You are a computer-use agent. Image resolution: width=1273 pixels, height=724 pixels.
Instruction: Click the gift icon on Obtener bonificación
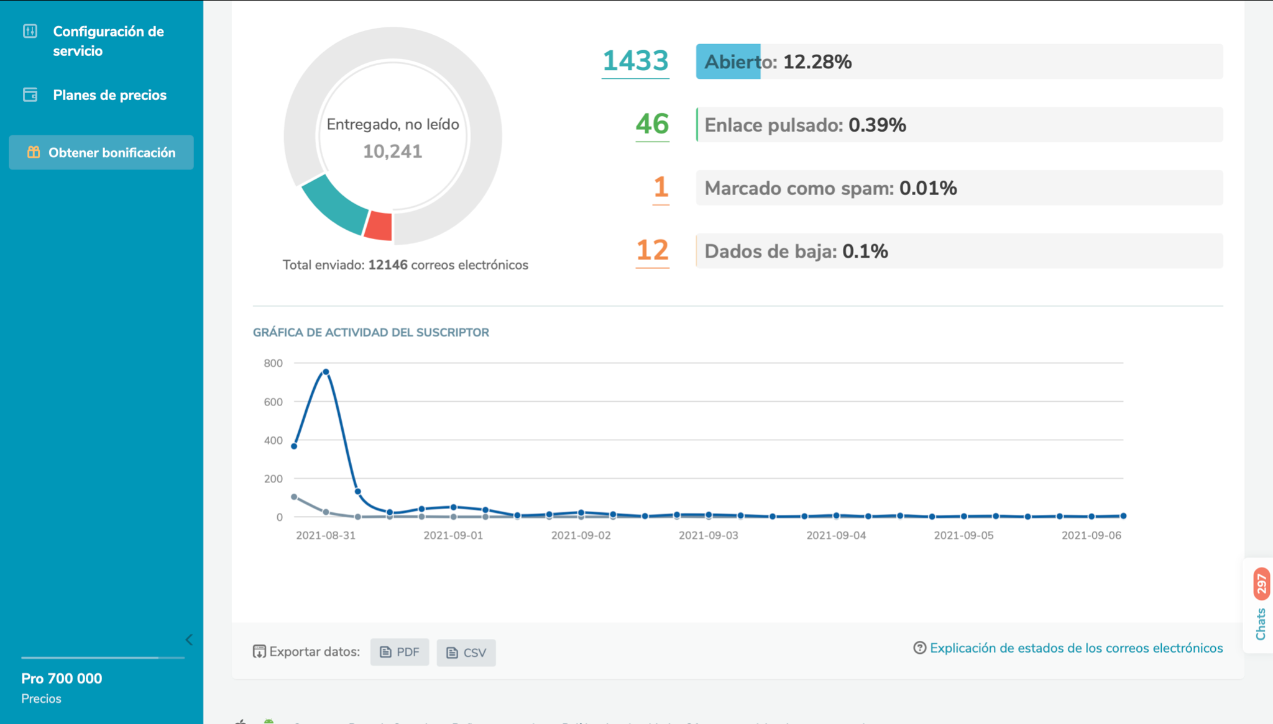(34, 152)
